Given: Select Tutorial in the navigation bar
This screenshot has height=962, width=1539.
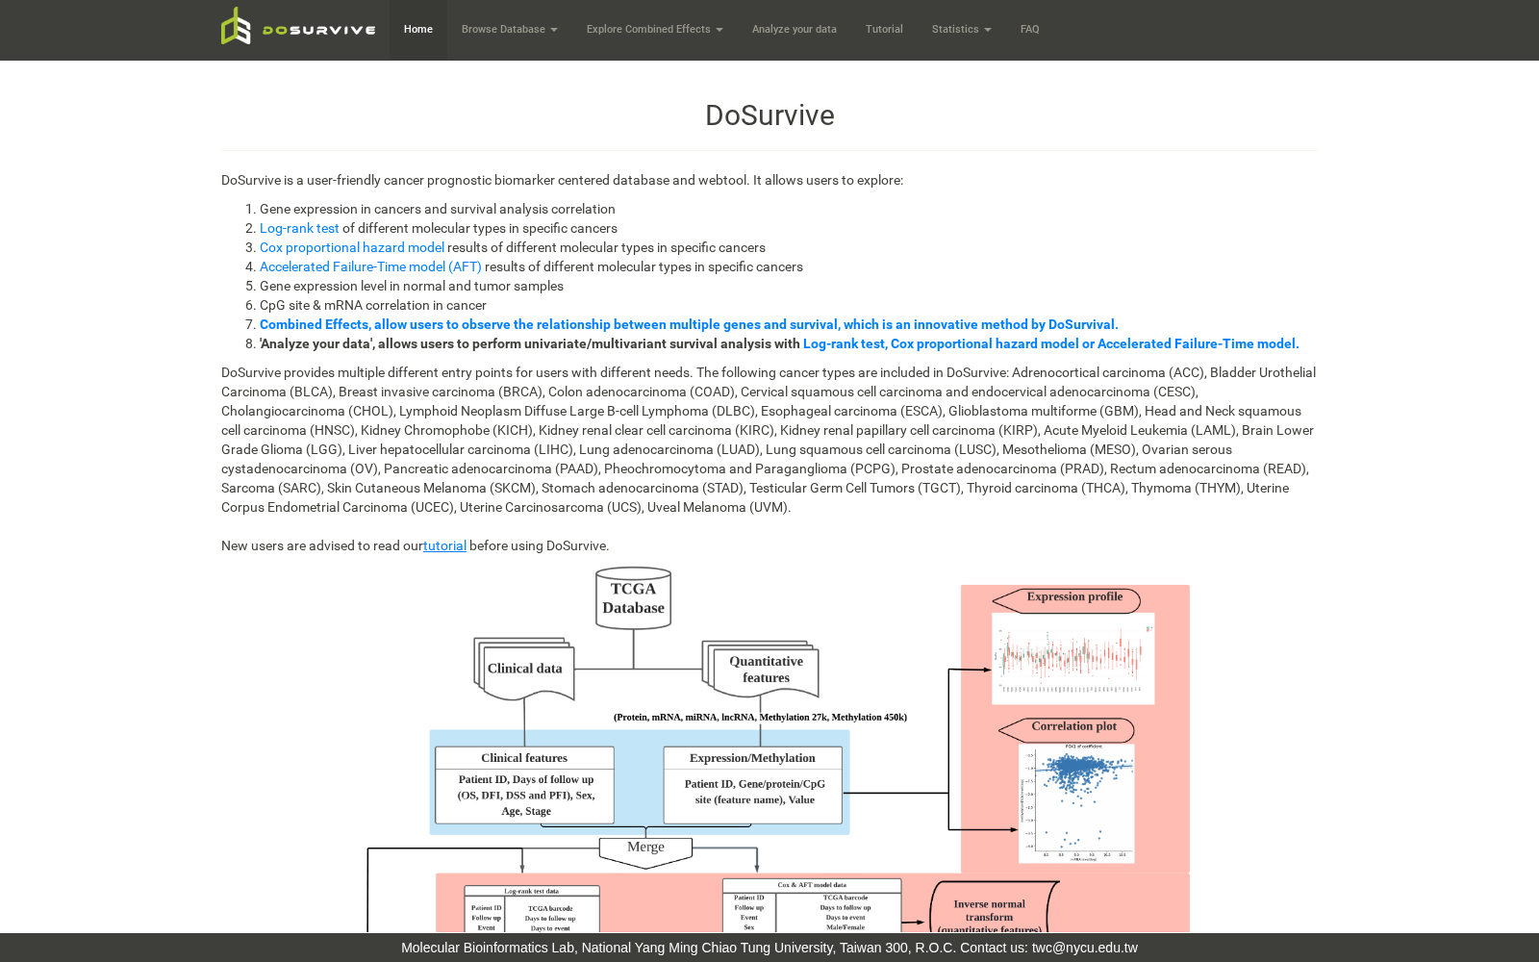Looking at the screenshot, I should (x=884, y=30).
